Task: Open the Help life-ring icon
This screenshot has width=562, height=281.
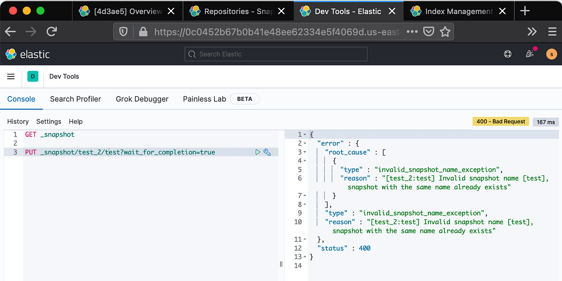Action: click(507, 54)
